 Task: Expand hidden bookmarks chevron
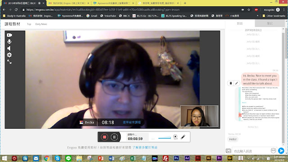tap(257, 16)
